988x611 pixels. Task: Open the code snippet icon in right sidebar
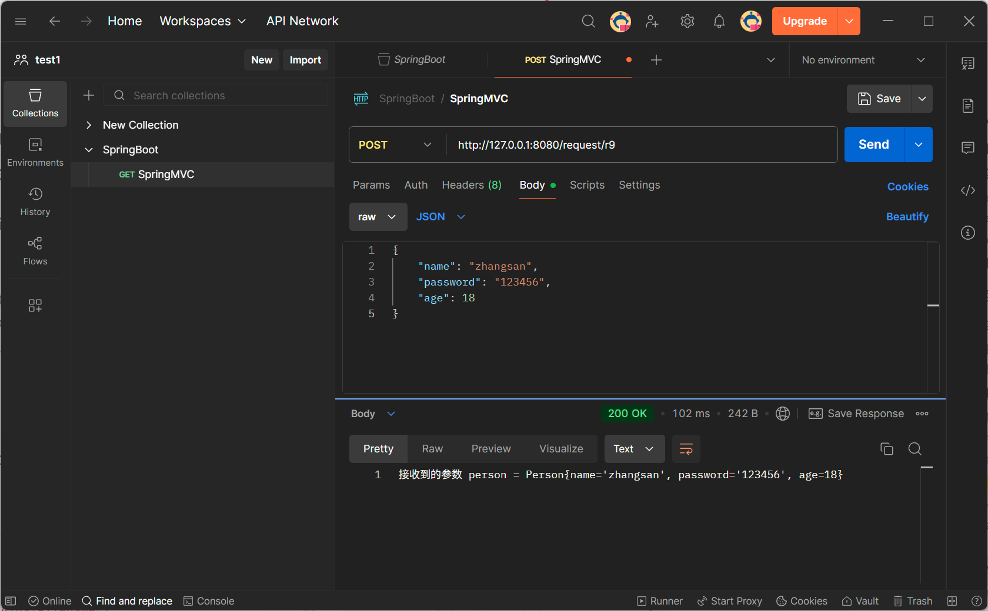click(967, 190)
